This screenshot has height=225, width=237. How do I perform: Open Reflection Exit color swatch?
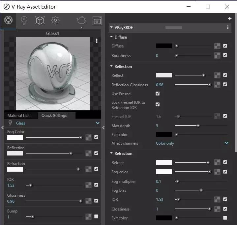(164, 134)
